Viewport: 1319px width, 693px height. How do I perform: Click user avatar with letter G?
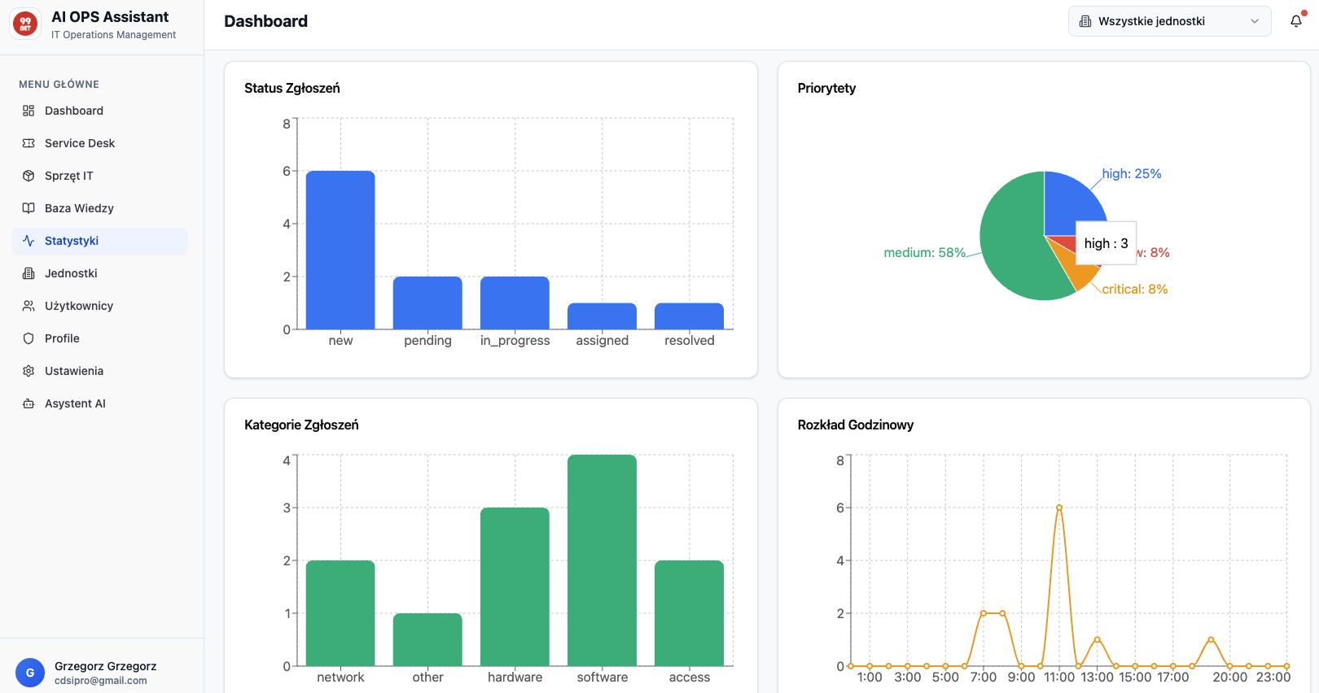[30, 673]
